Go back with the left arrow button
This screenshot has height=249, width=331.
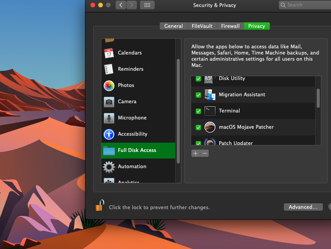[121, 5]
